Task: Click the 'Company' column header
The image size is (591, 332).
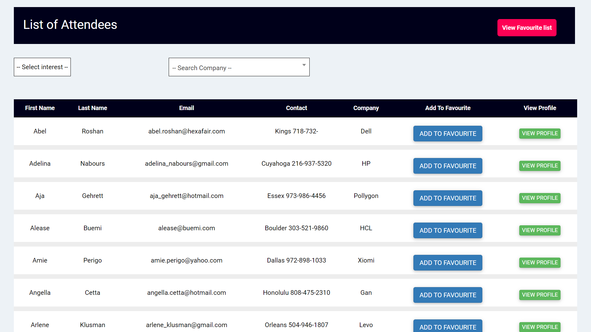Action: tap(366, 108)
